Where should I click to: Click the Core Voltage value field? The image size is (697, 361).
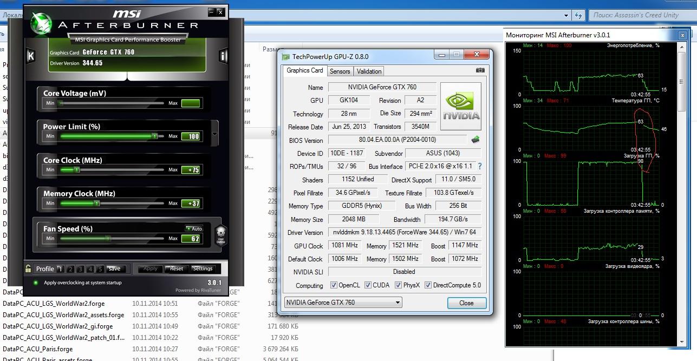(191, 103)
